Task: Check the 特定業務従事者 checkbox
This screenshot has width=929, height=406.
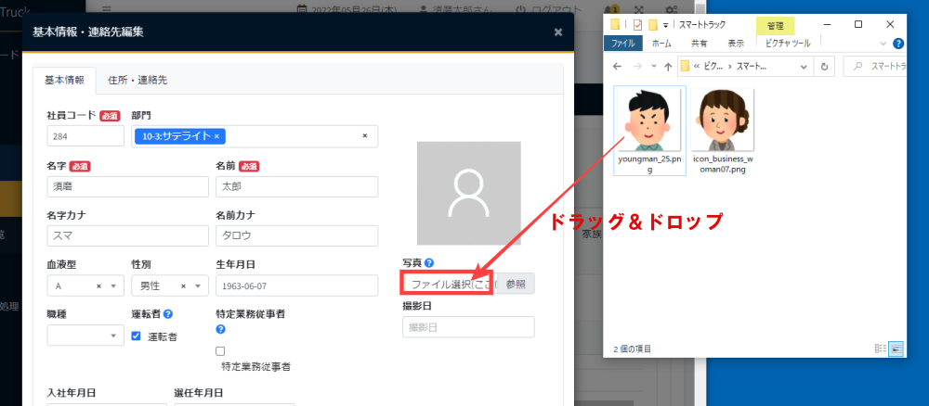Action: coord(220,351)
